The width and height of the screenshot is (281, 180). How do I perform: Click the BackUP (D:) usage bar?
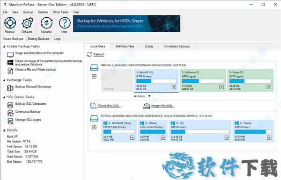click(x=156, y=81)
